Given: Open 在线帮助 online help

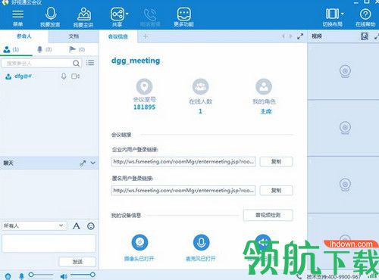Looking at the screenshot, I should point(365,17).
